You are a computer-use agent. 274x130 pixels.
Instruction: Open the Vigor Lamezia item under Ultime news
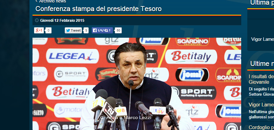pos(261,105)
